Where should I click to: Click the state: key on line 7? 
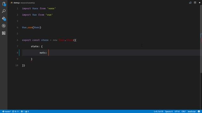pos(35,46)
